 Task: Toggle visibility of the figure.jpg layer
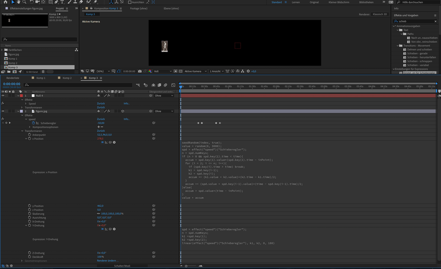coord(3,111)
